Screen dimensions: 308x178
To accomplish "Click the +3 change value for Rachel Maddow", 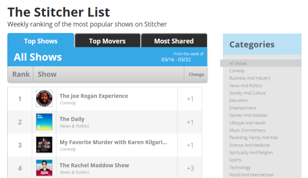I will 190,168.
